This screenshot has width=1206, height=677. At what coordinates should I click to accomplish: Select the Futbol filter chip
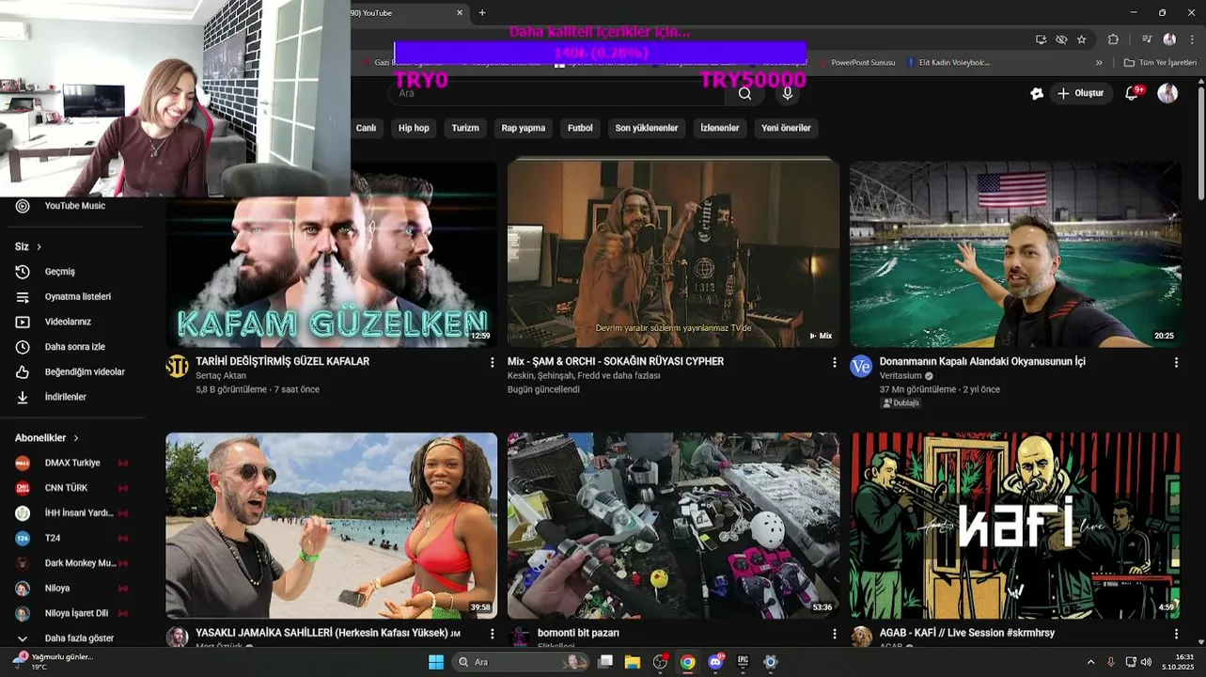pos(580,128)
